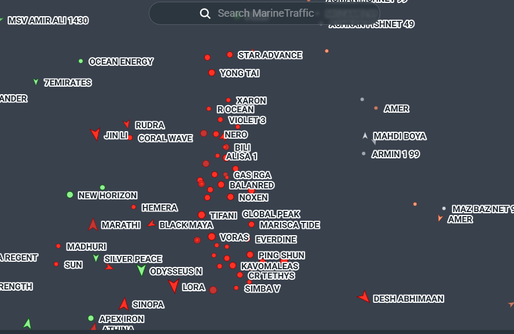Select the ARMIN 1 99 gray dot
Screen dimensions: 514x334
(364, 154)
